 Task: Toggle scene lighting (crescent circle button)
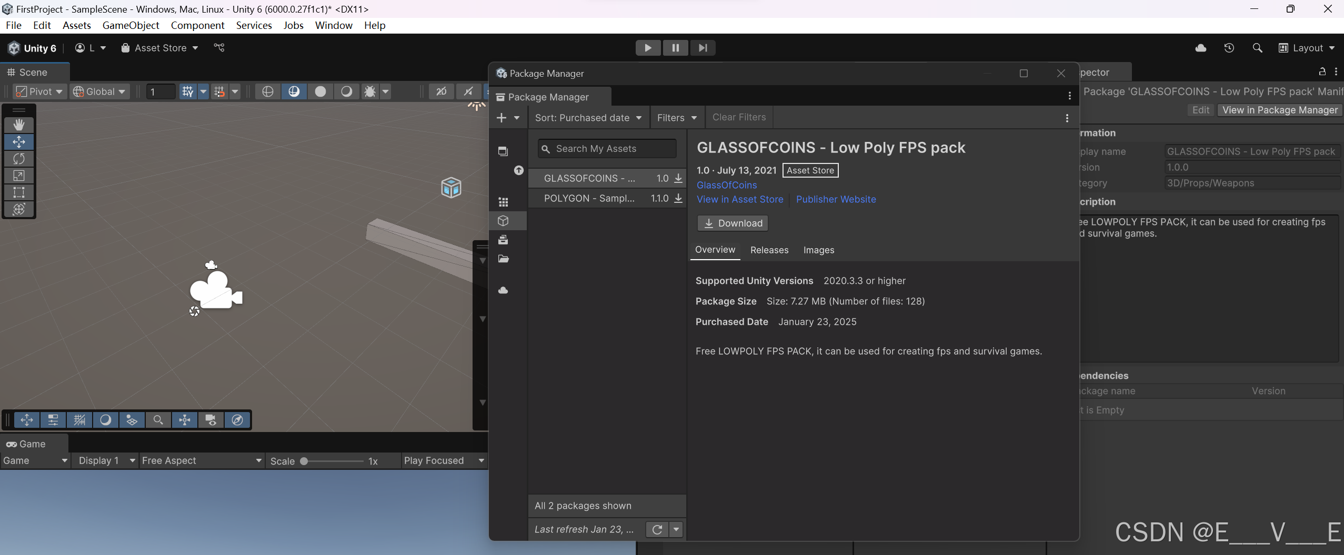[x=346, y=91]
